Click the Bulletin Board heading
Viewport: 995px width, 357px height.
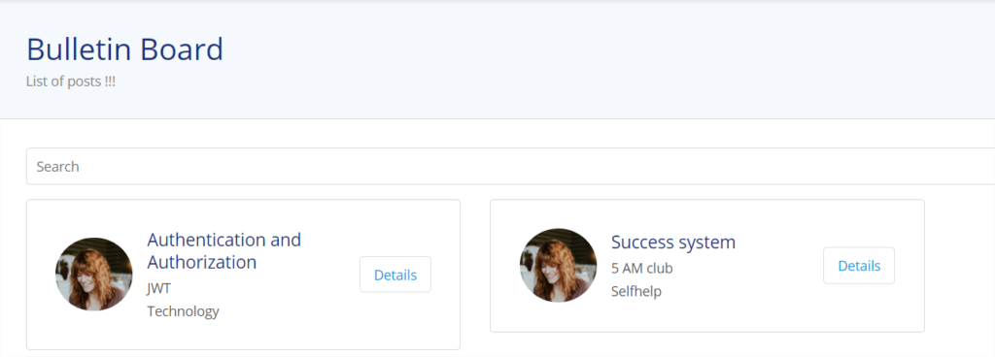(124, 49)
